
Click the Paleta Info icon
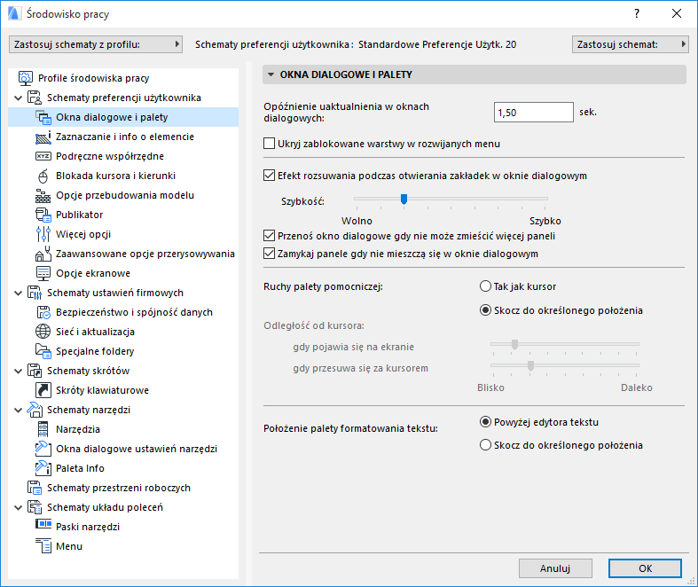click(43, 468)
